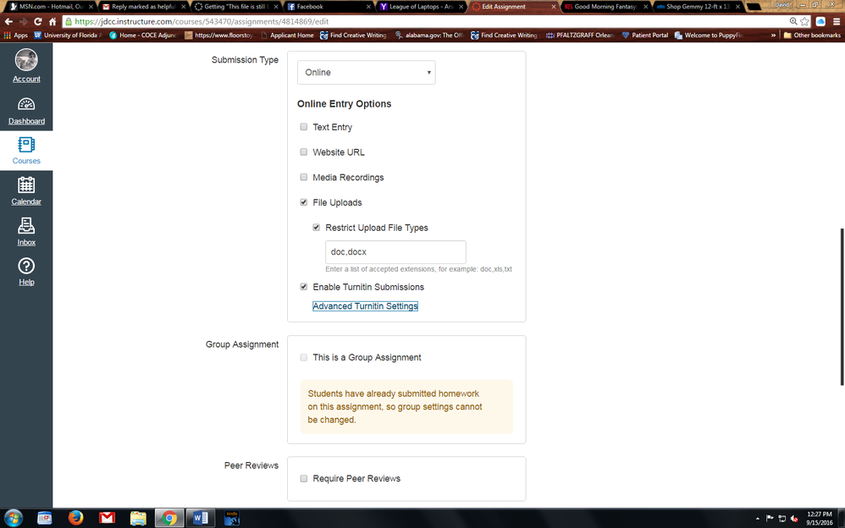Expand the bookmarks overflow chevron
The height and width of the screenshot is (528, 845).
tap(772, 36)
